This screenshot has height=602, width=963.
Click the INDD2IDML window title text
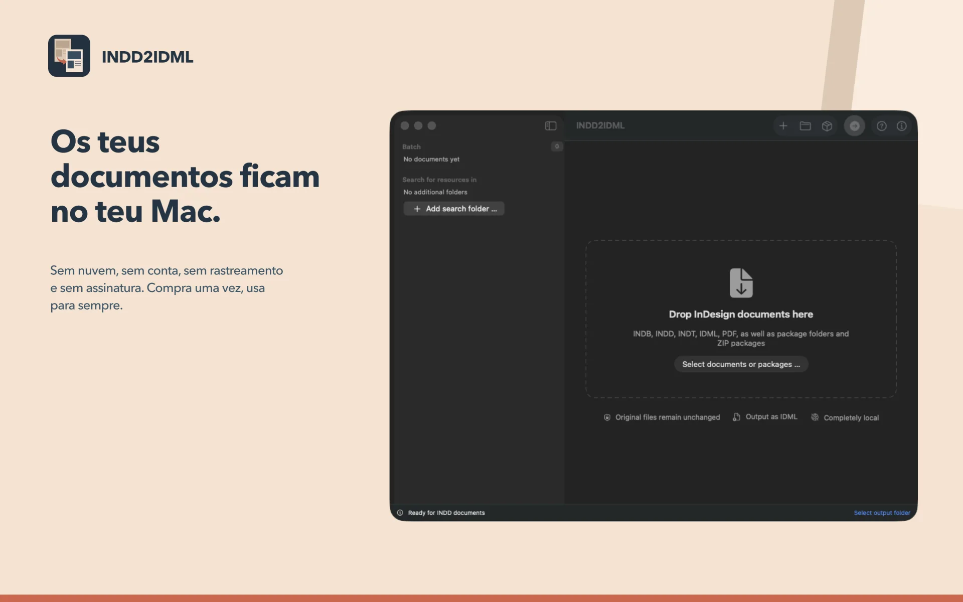[600, 126]
